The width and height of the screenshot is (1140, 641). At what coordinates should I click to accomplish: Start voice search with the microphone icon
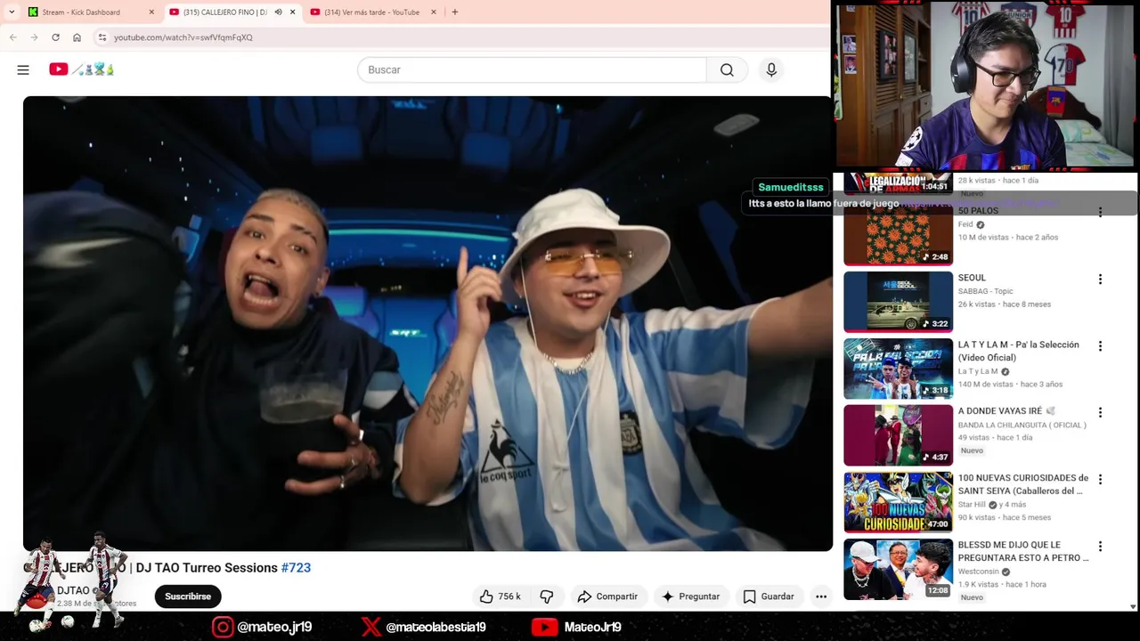click(x=771, y=70)
